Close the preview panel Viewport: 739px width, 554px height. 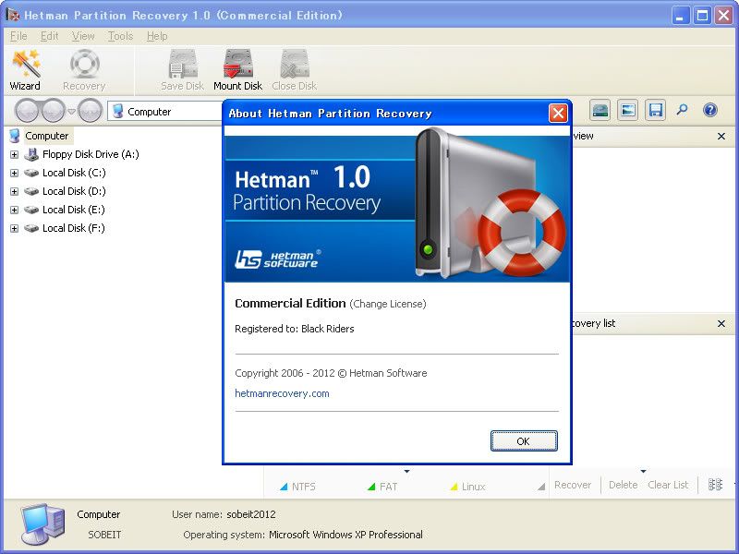click(721, 136)
